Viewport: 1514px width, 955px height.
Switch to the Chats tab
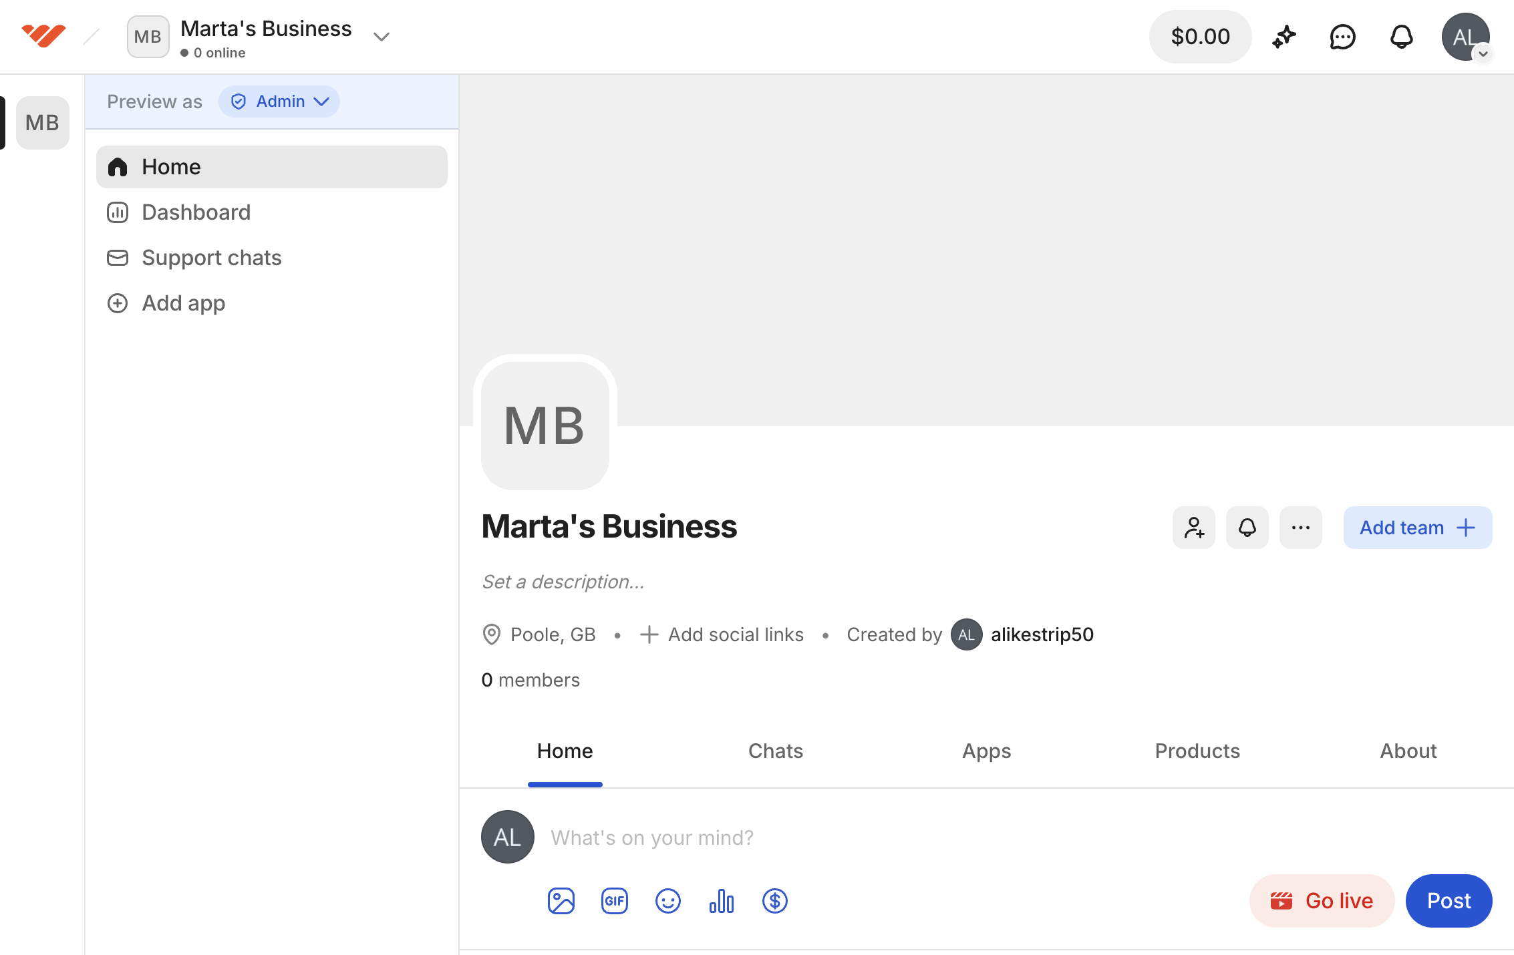[776, 751]
